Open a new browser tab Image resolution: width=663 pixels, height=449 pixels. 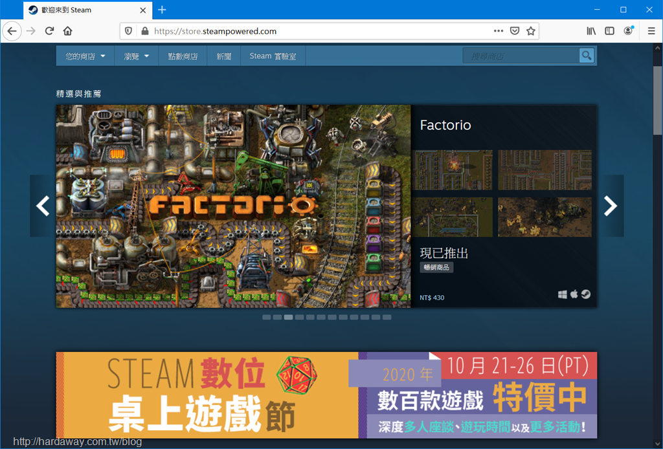[162, 10]
